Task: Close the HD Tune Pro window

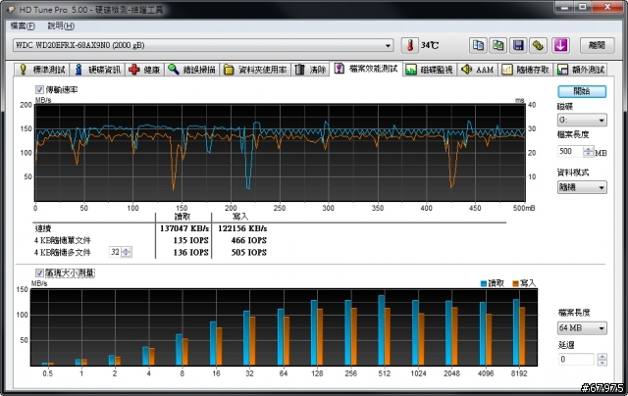Action: [607, 7]
